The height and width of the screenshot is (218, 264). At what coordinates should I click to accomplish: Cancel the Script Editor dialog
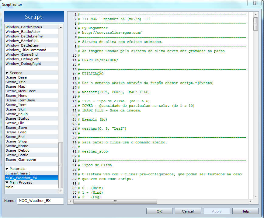pos(188,211)
